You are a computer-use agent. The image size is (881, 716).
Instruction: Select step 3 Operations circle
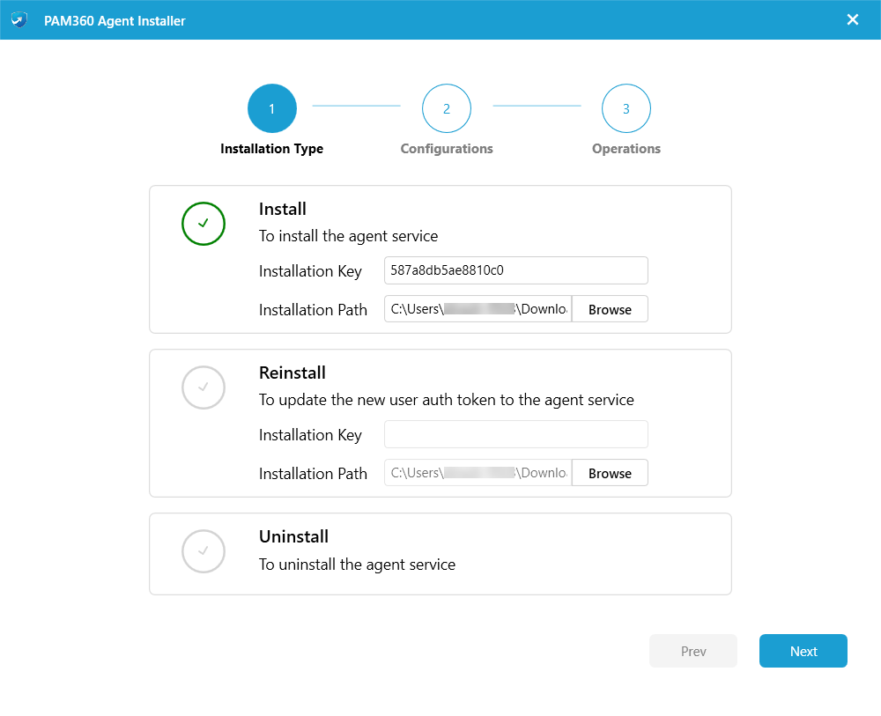(x=626, y=108)
